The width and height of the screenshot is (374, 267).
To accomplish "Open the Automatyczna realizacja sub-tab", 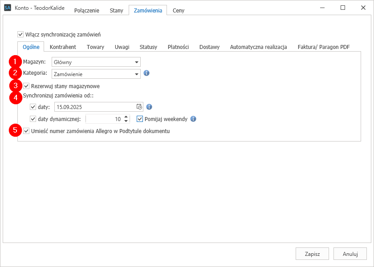I will pyautogui.click(x=258, y=47).
